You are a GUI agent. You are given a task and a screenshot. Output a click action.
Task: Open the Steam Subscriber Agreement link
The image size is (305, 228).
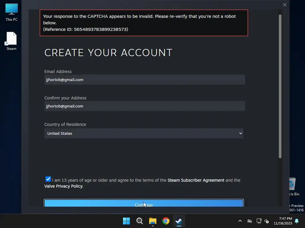point(196,180)
